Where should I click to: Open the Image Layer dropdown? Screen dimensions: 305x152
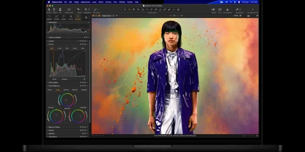(108, 16)
